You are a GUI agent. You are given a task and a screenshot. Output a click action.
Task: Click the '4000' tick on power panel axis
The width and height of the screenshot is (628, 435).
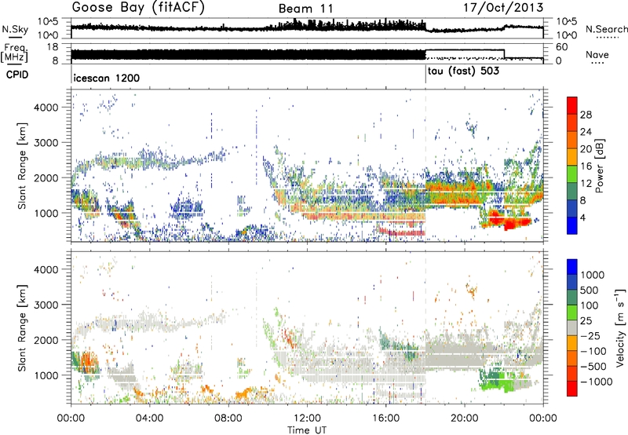point(46,108)
